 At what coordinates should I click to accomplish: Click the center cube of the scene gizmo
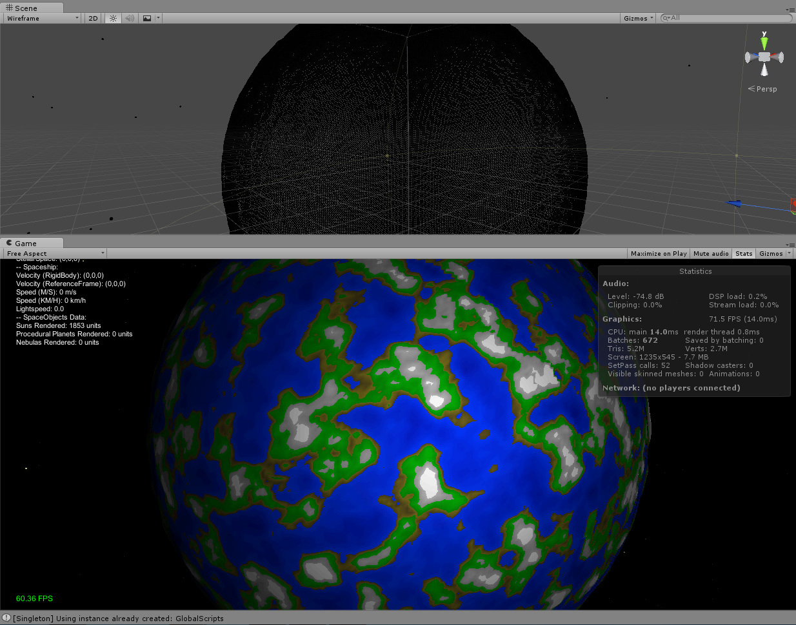pyautogui.click(x=764, y=57)
